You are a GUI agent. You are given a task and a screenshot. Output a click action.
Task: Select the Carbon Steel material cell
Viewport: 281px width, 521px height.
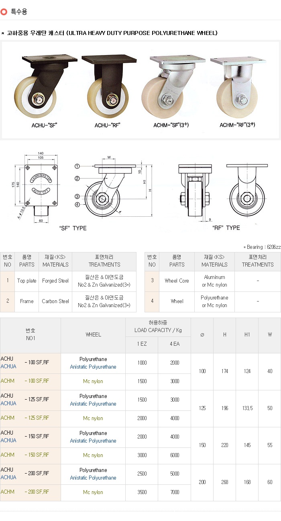click(55, 302)
